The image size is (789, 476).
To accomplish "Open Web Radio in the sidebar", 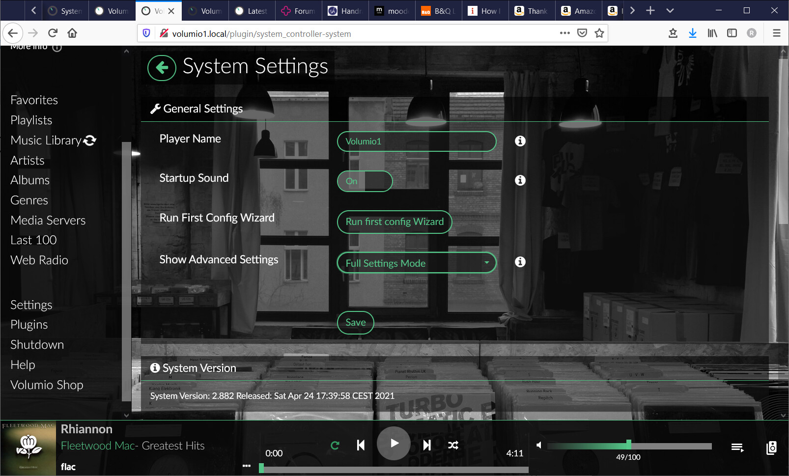I will (39, 260).
